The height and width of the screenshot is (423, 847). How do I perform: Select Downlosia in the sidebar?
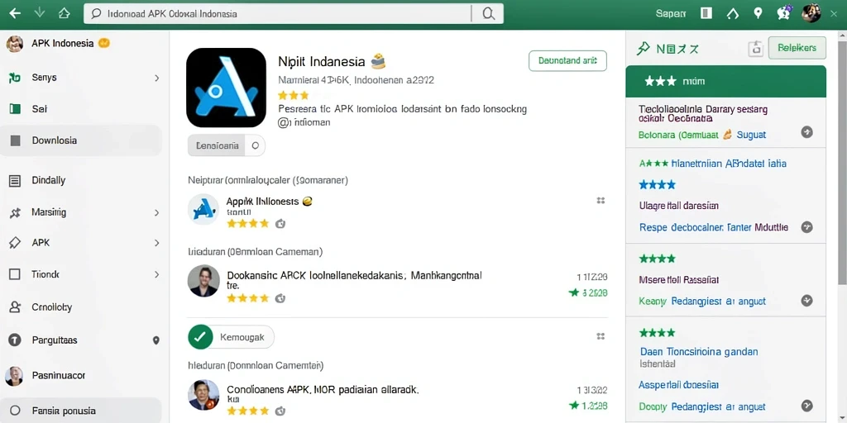pyautogui.click(x=81, y=140)
